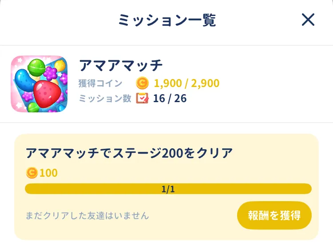
Task: Click the アマアマッチ game app thumbnail
Action: [39, 83]
